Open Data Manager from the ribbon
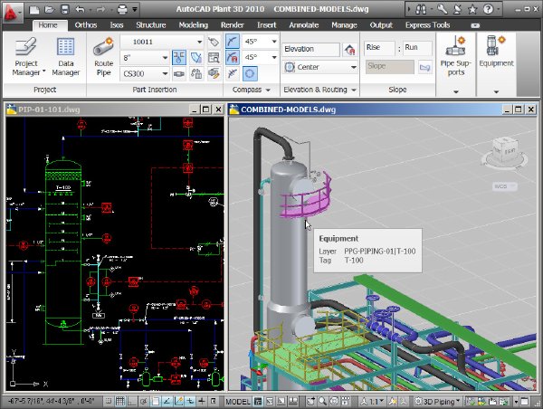This screenshot has width=543, height=409. (66, 57)
